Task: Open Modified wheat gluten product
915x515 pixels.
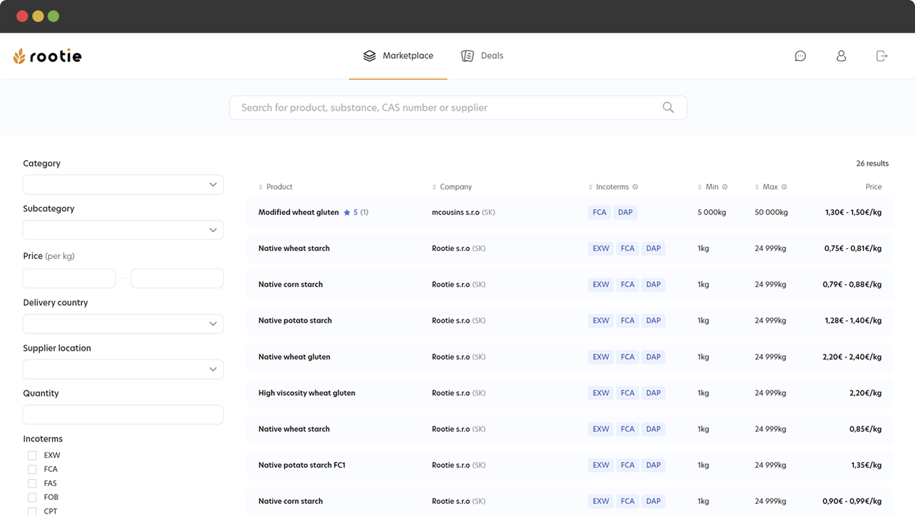Action: [298, 212]
